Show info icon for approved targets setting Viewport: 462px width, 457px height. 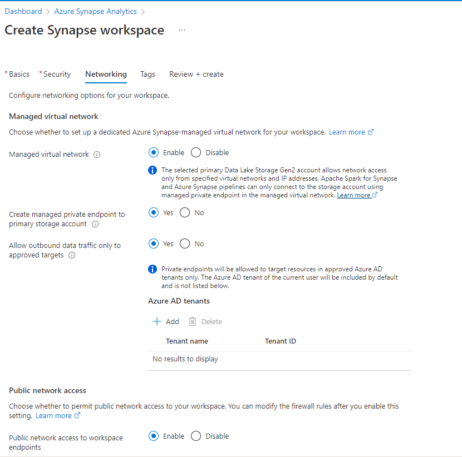[72, 255]
